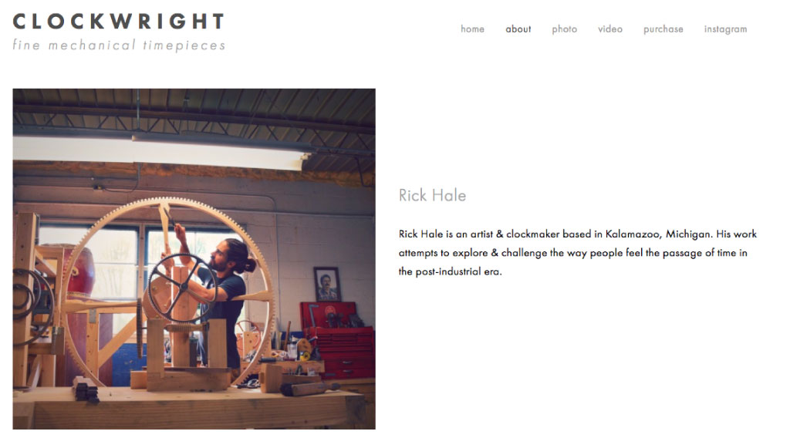Click the Rick Hale heading

tap(432, 195)
